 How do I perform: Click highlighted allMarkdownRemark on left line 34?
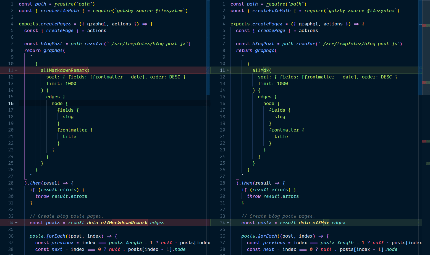(129, 223)
